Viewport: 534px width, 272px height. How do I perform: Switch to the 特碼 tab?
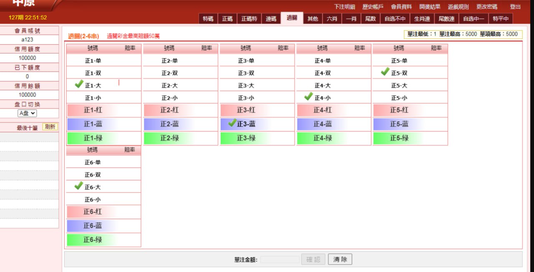coord(208,19)
